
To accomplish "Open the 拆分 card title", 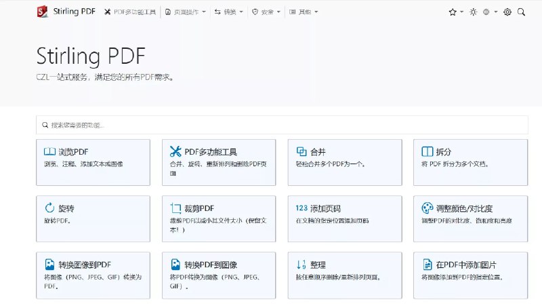I will 444,152.
